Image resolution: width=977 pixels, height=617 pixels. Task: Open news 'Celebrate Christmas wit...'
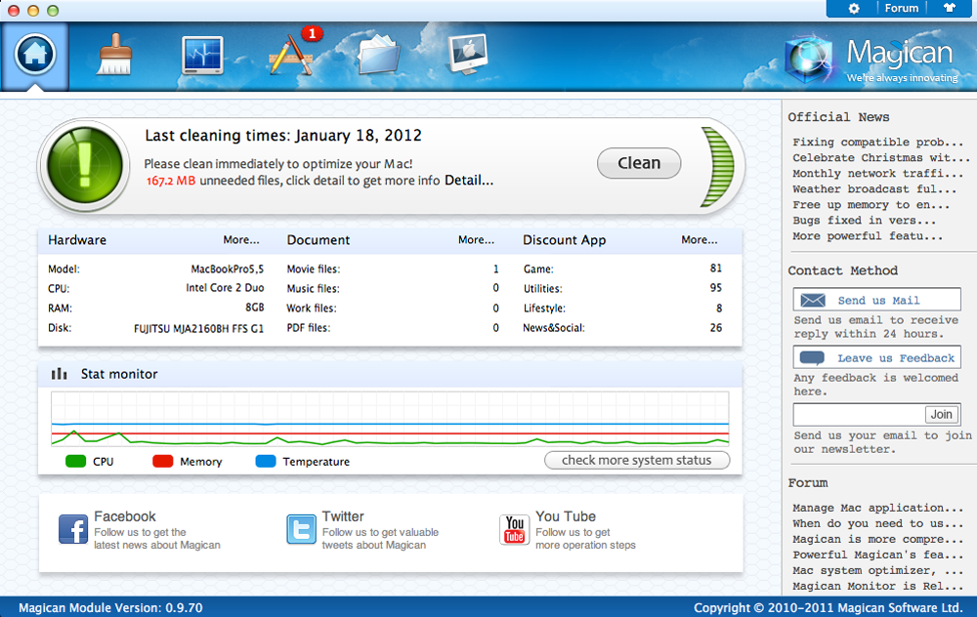pyautogui.click(x=880, y=157)
